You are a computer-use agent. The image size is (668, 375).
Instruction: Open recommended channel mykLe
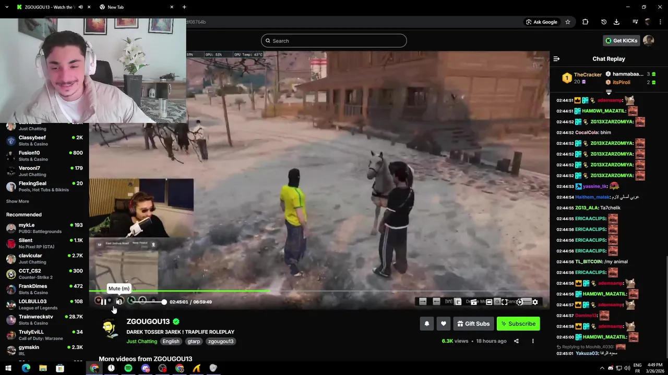tap(44, 228)
